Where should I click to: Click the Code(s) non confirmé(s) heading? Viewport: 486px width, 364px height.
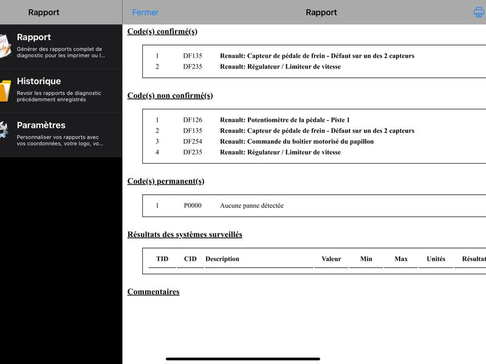[x=170, y=96]
